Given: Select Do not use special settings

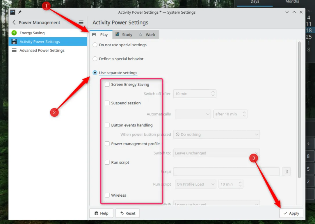Looking at the screenshot, I should click(x=95, y=45).
